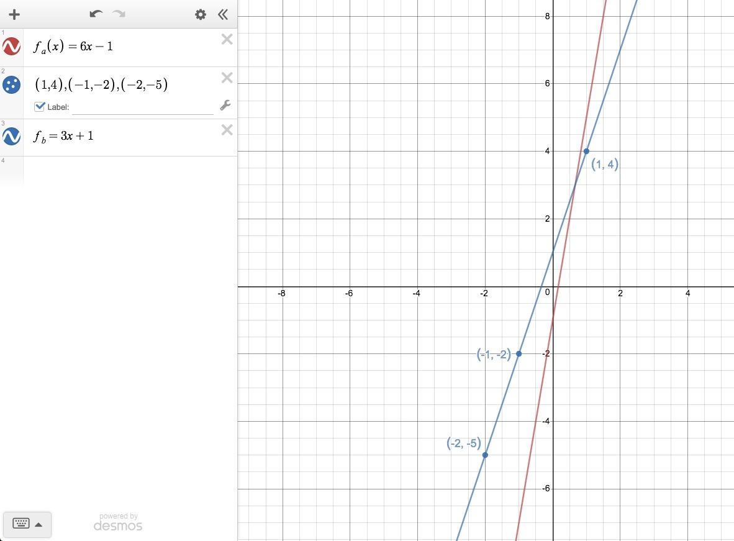Edit the expression fa(x) = 6x − 1
The width and height of the screenshot is (734, 541).
(x=73, y=47)
